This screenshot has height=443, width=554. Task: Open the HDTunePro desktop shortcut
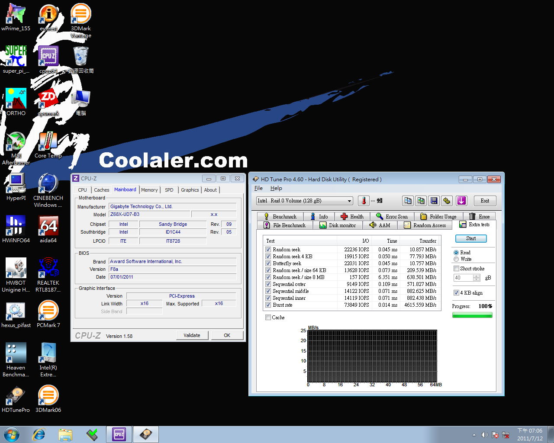16,399
